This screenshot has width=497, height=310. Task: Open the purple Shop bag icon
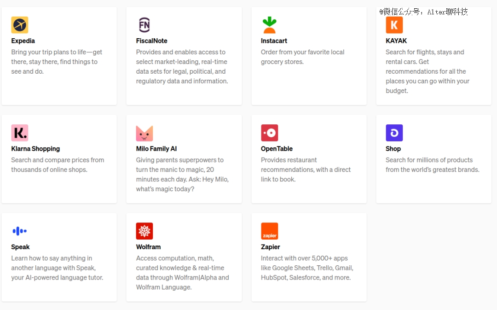click(x=394, y=133)
